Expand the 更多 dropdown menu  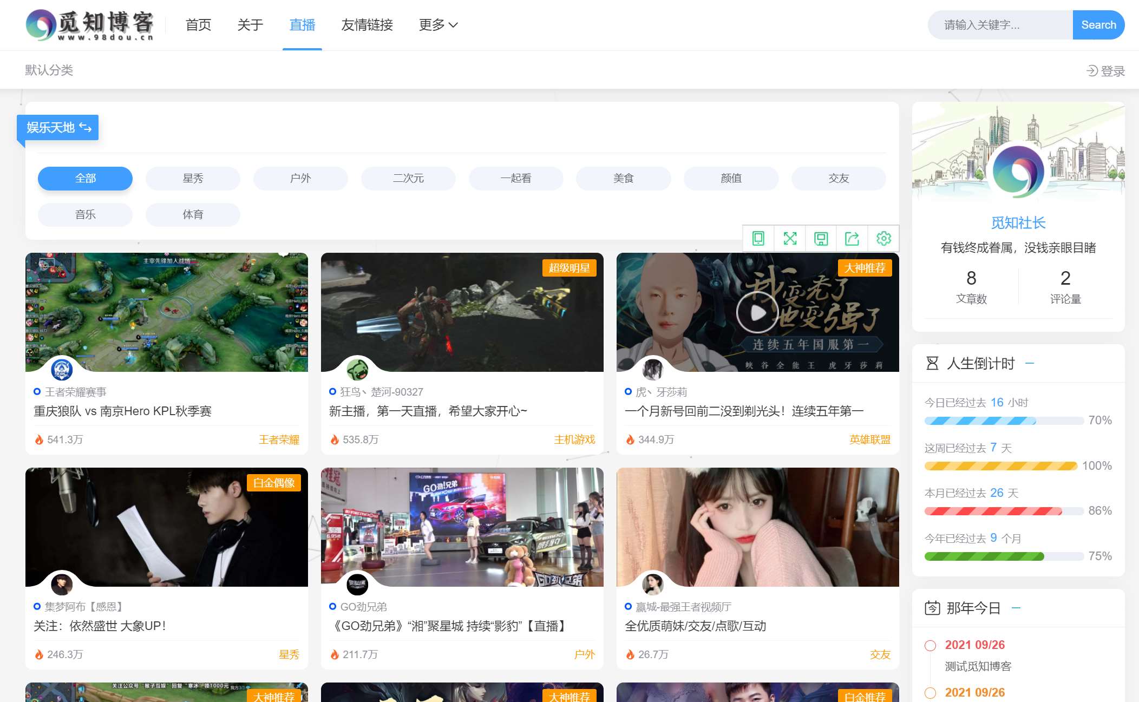click(x=438, y=25)
